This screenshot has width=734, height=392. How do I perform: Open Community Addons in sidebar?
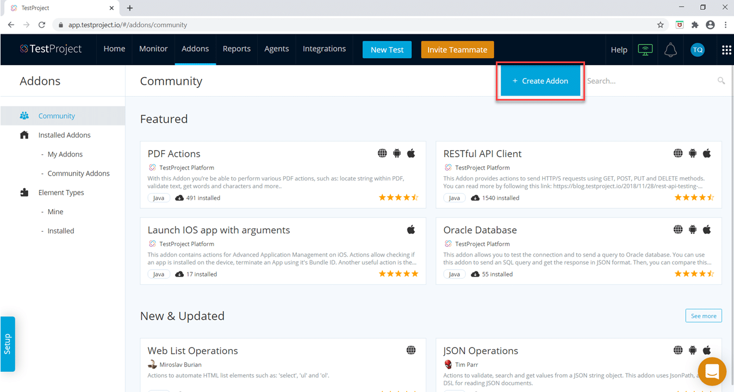click(x=78, y=173)
